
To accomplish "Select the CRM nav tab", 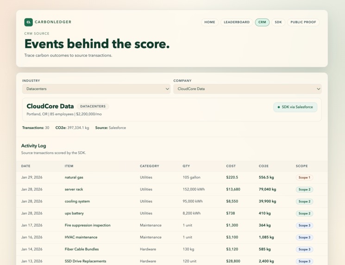I will coord(262,22).
